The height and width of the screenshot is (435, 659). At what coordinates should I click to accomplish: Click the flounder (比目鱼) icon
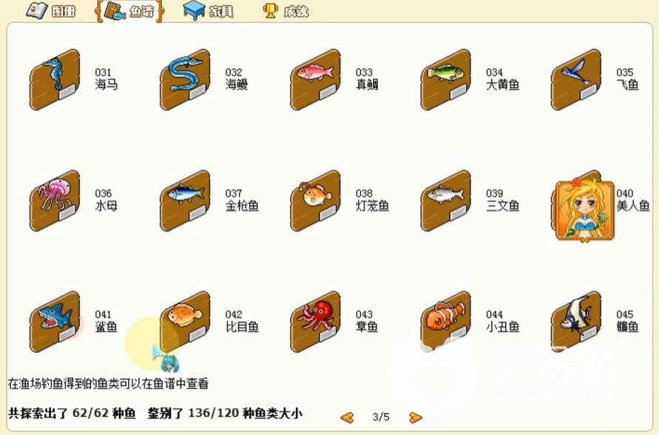[x=185, y=322]
